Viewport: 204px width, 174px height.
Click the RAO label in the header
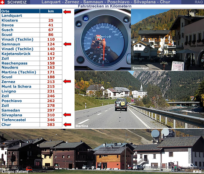point(199,2)
